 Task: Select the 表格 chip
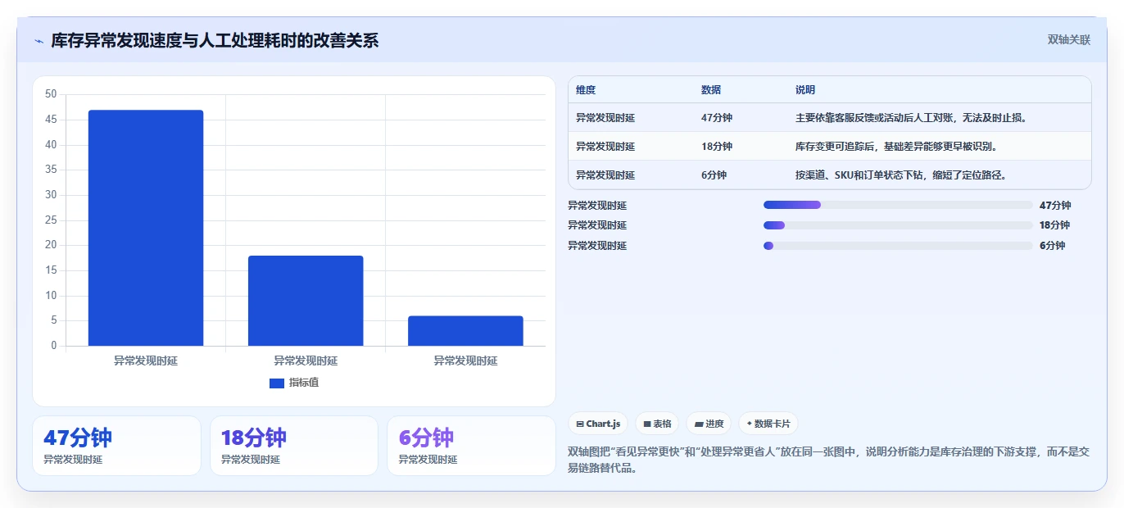tap(657, 424)
